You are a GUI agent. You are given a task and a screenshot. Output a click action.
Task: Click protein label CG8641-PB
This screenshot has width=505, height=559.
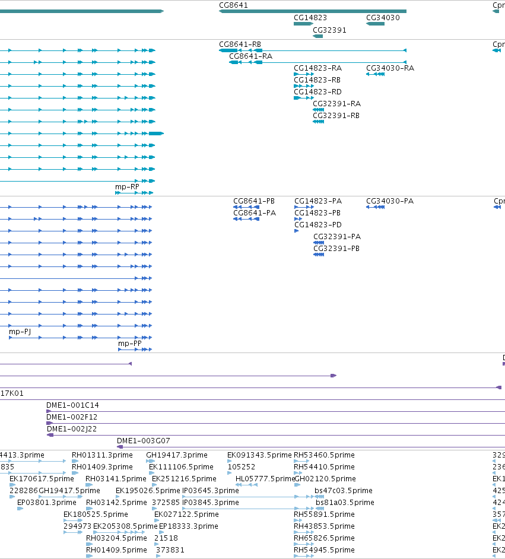pyautogui.click(x=254, y=201)
